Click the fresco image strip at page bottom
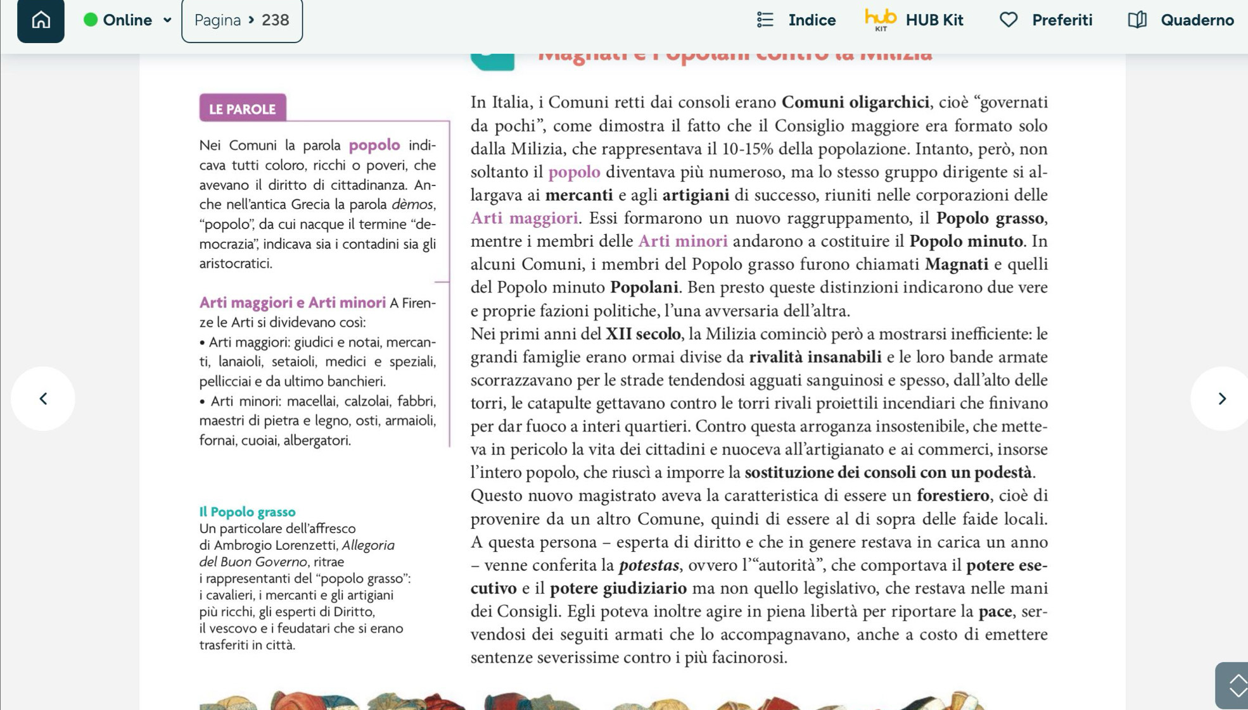Viewport: 1248px width, 710px height. [x=592, y=700]
